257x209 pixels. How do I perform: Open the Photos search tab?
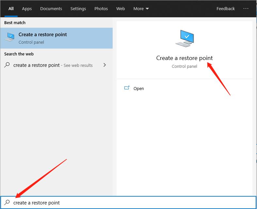tap(101, 9)
